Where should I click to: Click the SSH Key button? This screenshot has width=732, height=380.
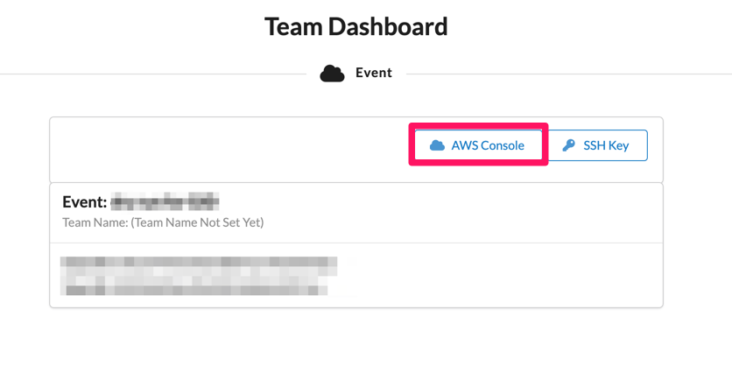point(597,145)
